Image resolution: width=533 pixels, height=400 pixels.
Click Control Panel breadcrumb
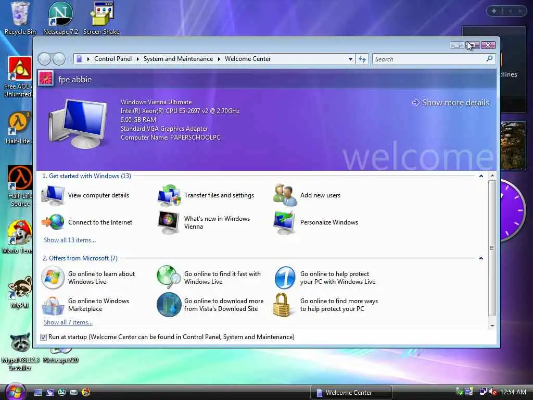point(113,59)
